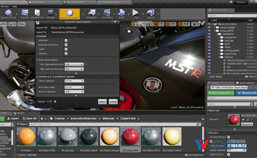This screenshot has width=257, height=158.
Task: Open the Source Control toolbar button
Action: click(8, 14)
